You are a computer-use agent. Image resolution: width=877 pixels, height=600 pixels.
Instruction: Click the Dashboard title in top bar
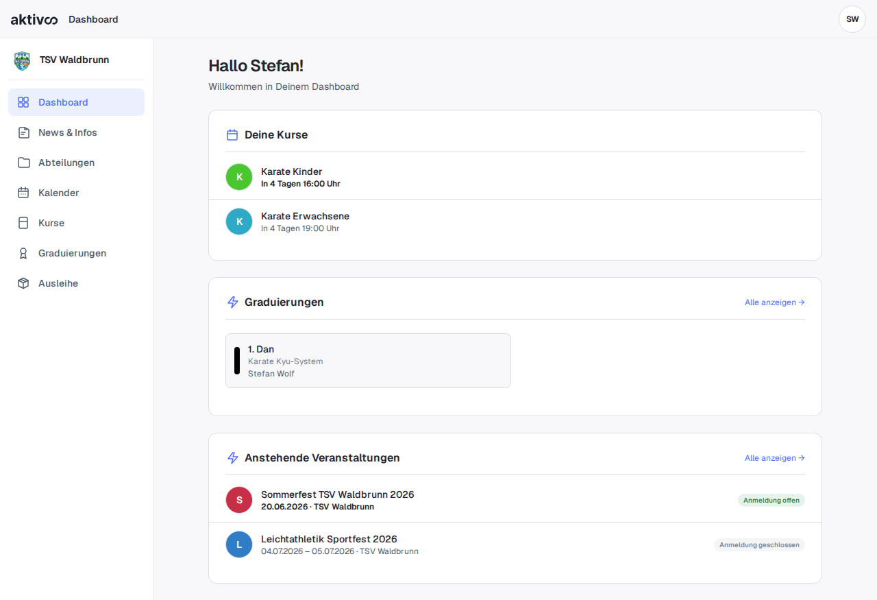pos(93,19)
